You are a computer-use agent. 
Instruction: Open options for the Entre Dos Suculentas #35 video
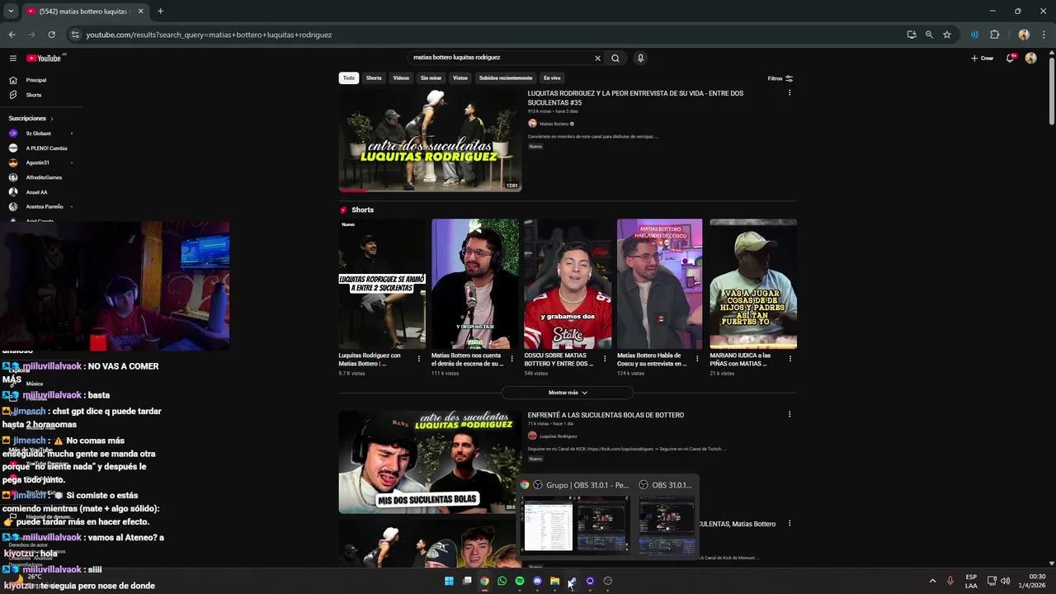[x=790, y=92]
